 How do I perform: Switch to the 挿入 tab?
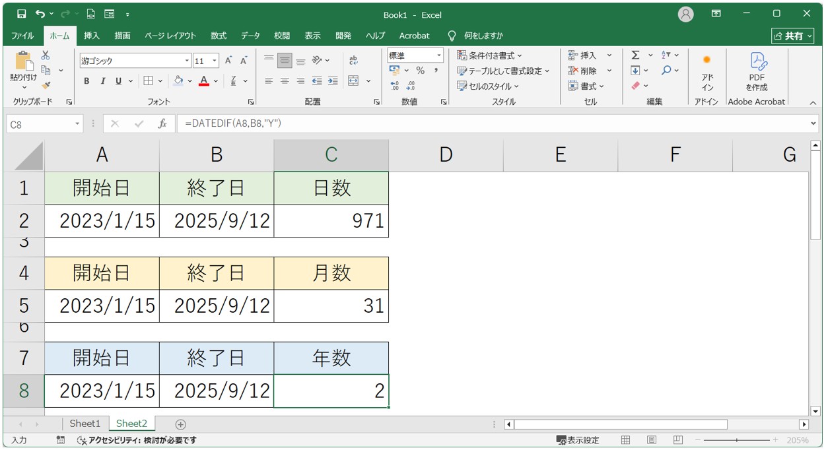(92, 36)
